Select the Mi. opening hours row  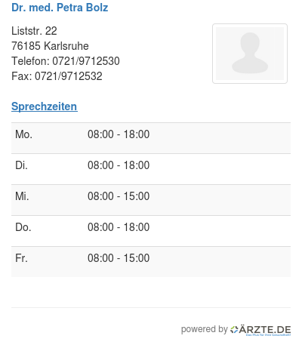pos(151,200)
